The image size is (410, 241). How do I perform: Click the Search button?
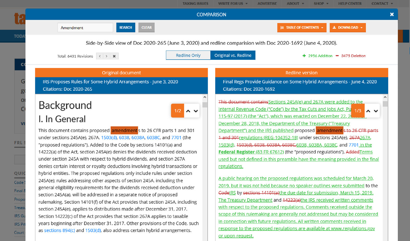coord(126,28)
